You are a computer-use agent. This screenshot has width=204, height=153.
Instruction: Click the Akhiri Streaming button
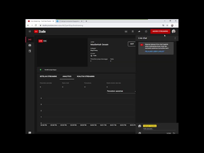pyautogui.click(x=160, y=31)
